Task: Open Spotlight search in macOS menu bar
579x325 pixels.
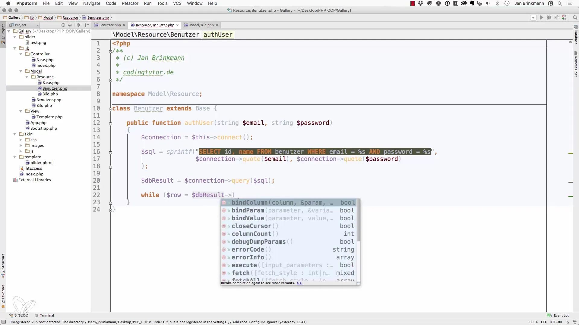Action: 560,3
